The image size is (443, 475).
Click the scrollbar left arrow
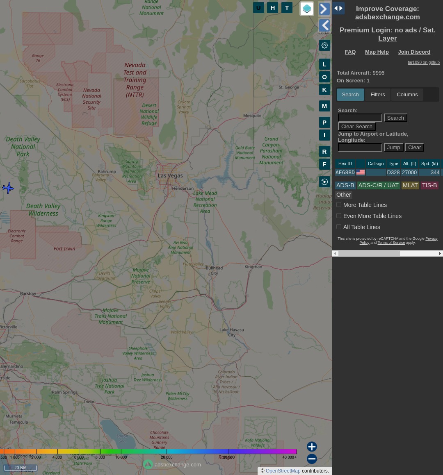pos(335,254)
